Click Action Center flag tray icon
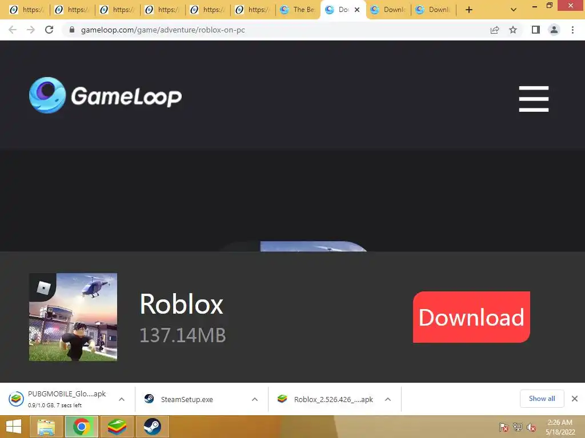Image resolution: width=585 pixels, height=438 pixels. click(504, 427)
